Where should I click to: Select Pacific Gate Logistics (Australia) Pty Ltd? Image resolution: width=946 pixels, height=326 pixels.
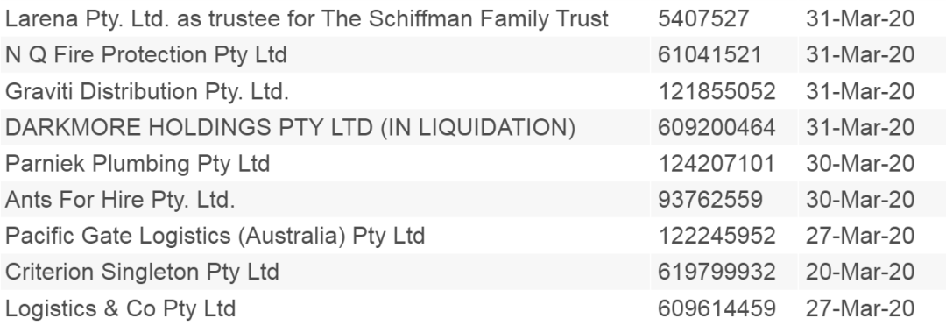(x=215, y=236)
